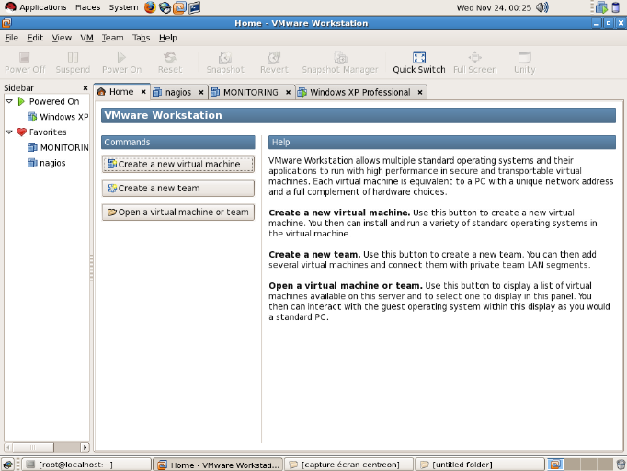
Task: Click Create a new virtual machine
Action: click(178, 165)
